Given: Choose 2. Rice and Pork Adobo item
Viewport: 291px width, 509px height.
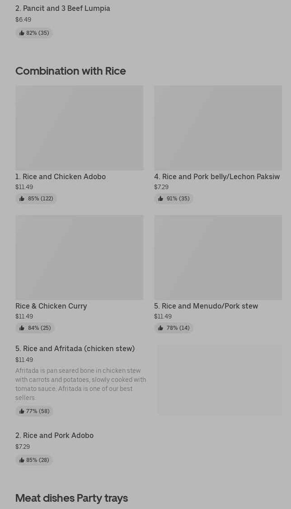Looking at the screenshot, I should pos(54,435).
